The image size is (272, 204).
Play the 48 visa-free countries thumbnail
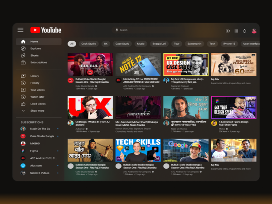tap(186, 108)
